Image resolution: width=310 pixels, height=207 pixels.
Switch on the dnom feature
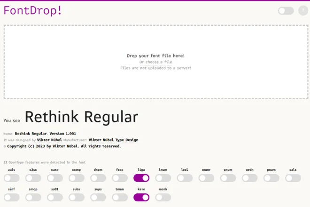[x=98, y=178]
